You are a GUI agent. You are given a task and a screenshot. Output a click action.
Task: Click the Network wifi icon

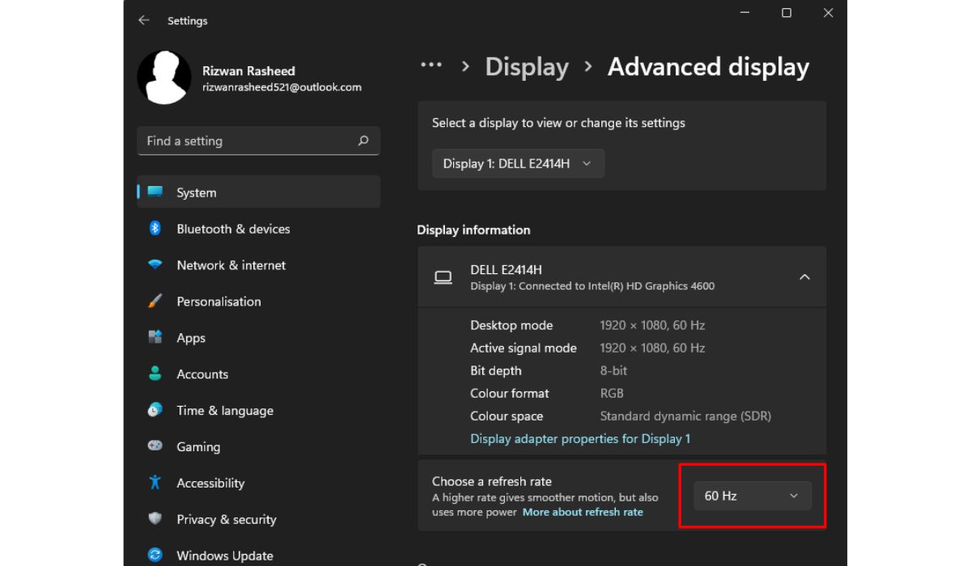(155, 265)
